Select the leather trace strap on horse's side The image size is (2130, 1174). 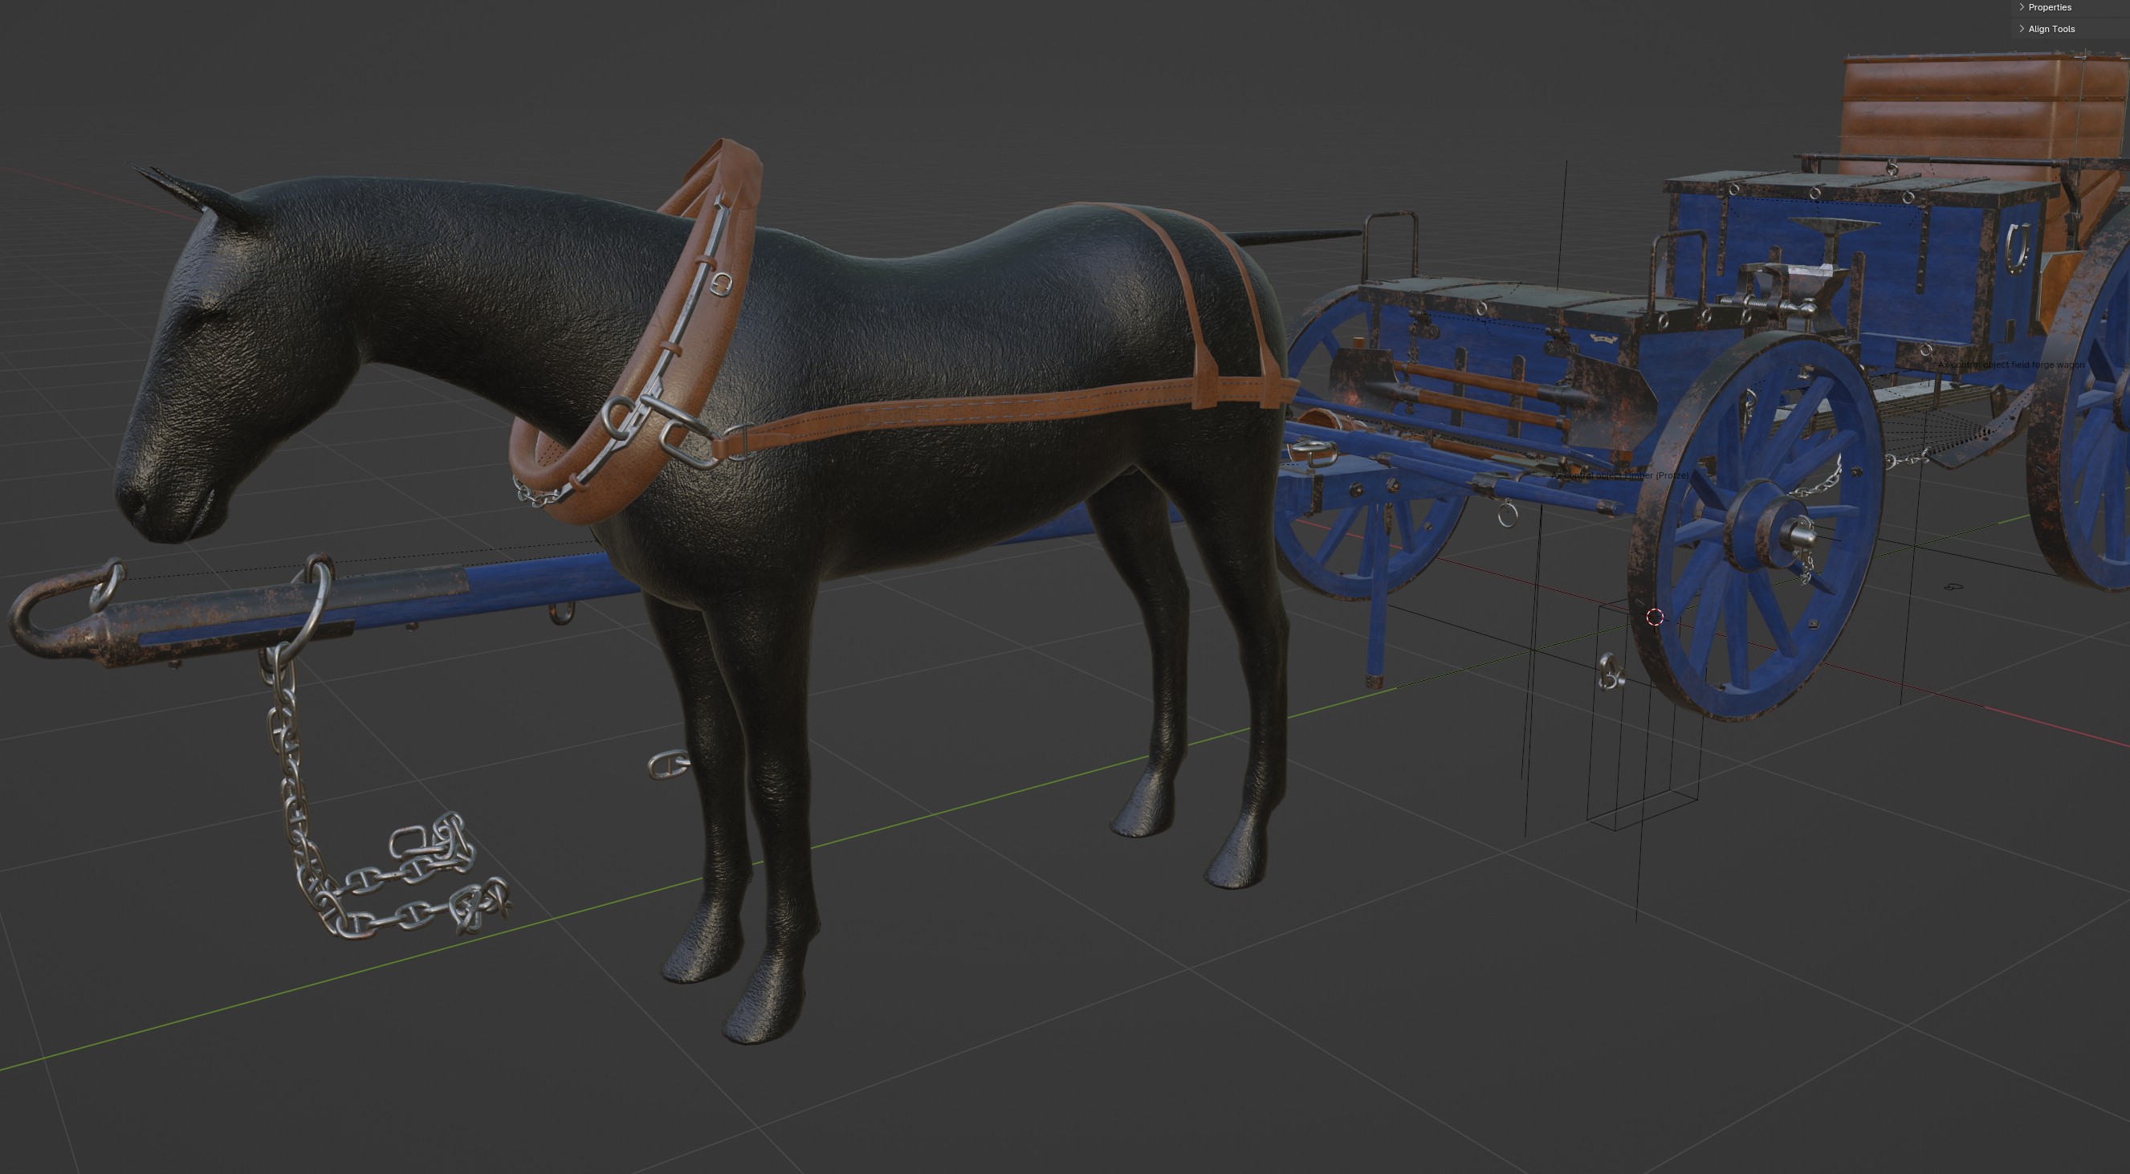992,410
